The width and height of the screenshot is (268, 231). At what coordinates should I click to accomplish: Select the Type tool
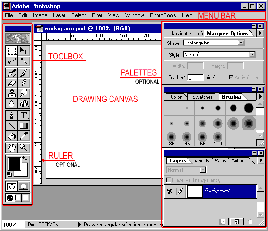(24, 115)
